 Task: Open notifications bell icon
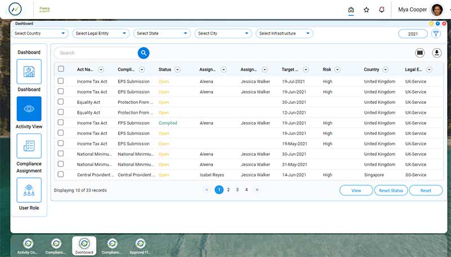point(382,10)
